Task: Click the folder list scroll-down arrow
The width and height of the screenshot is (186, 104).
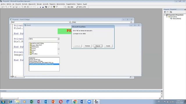Action: [58, 54]
